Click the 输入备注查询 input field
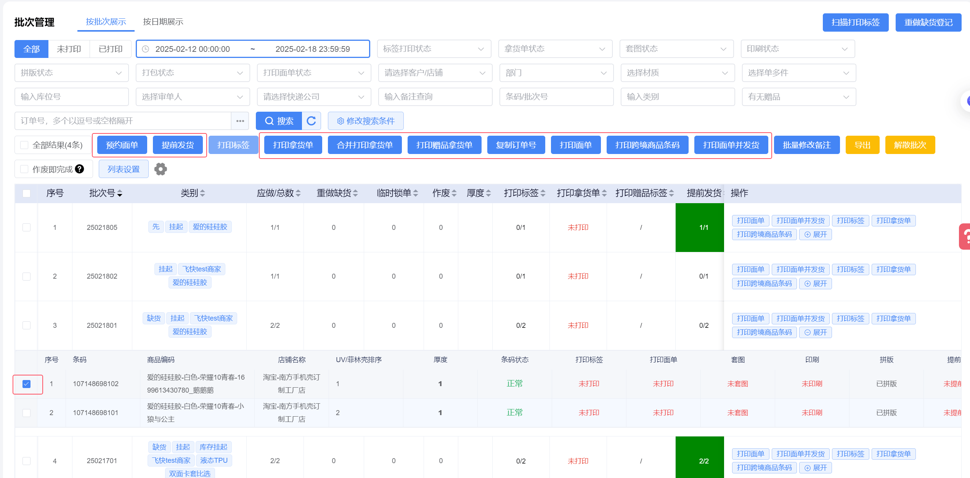This screenshot has width=970, height=478. tap(435, 97)
